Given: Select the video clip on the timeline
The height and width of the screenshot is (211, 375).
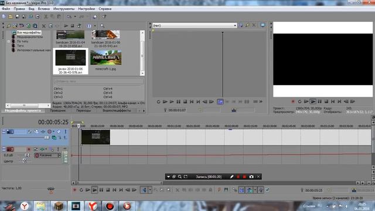Looking at the screenshot, I should (96, 137).
